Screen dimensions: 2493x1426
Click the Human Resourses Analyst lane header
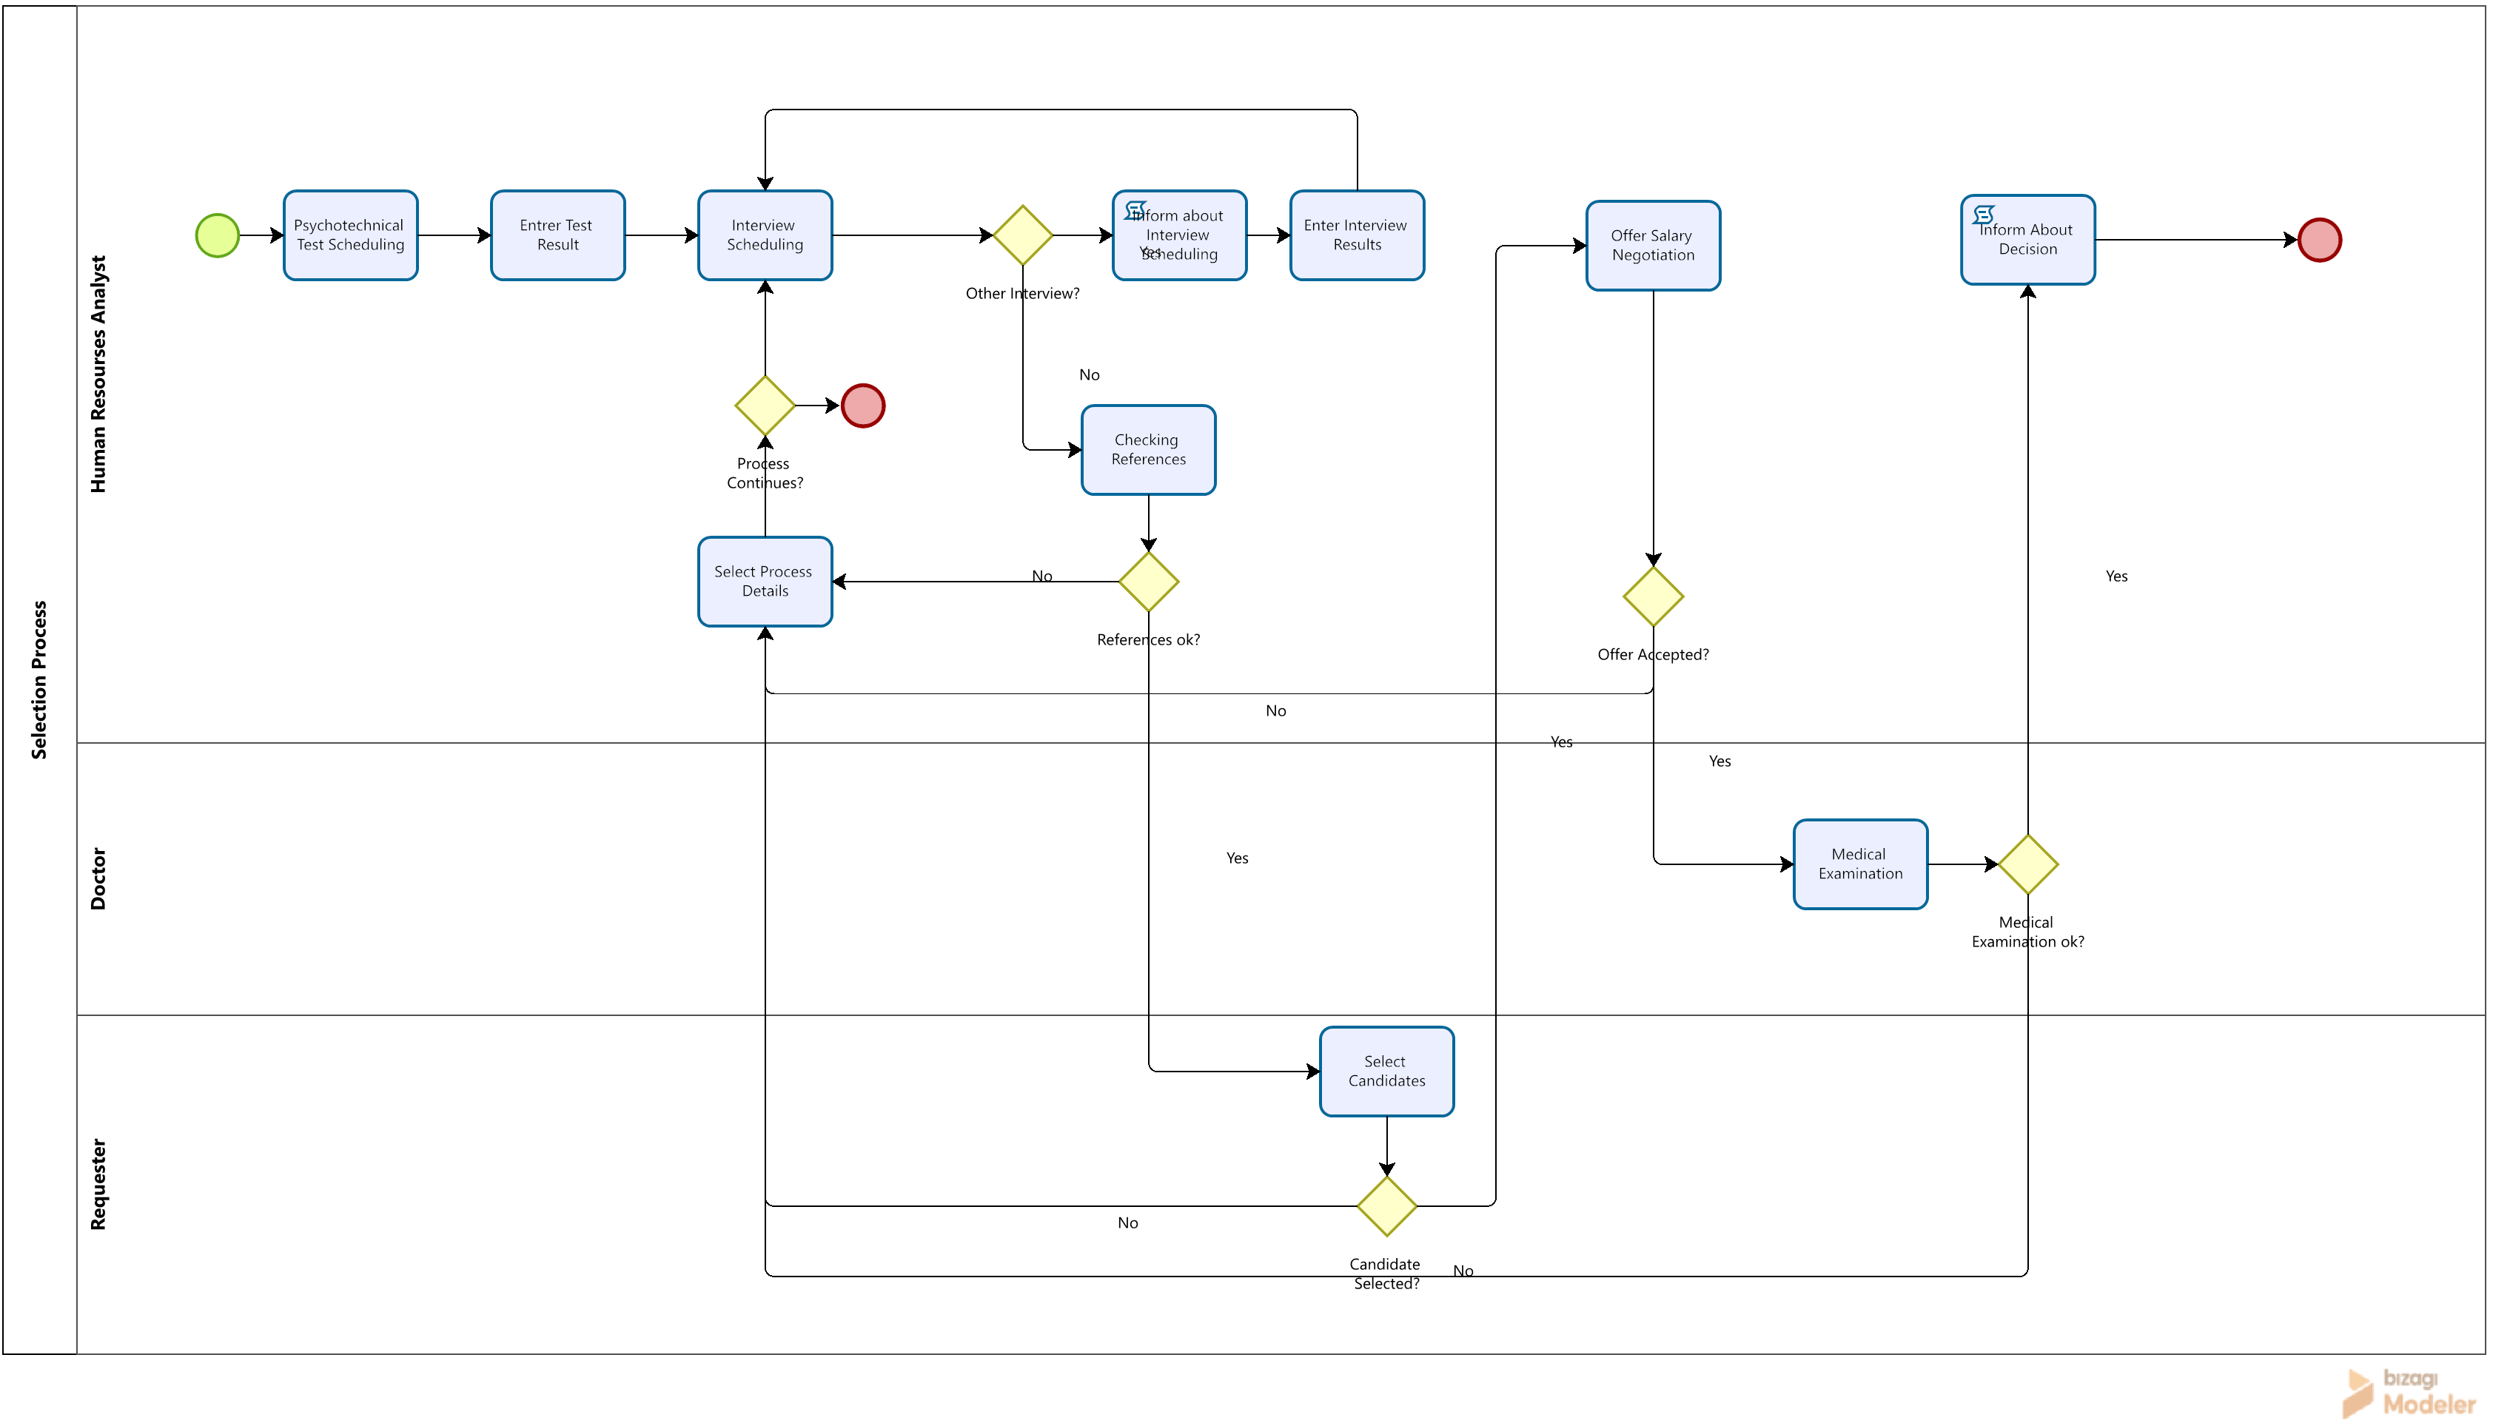[x=98, y=374]
